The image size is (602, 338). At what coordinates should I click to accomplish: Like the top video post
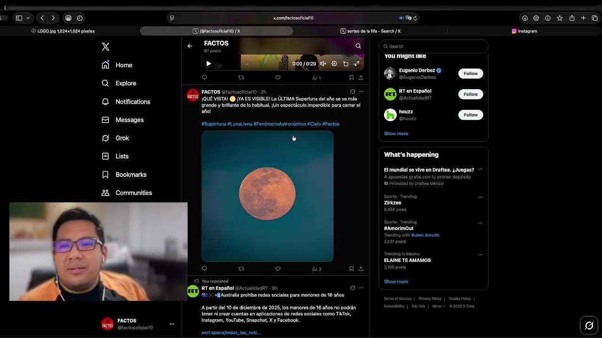coord(278,77)
